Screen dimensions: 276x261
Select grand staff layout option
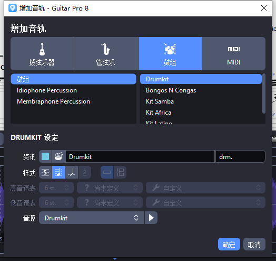tap(120, 172)
